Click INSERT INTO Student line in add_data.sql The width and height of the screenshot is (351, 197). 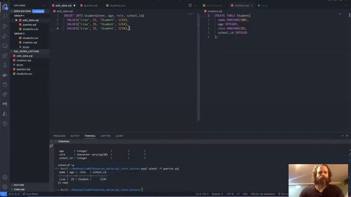tap(104, 16)
